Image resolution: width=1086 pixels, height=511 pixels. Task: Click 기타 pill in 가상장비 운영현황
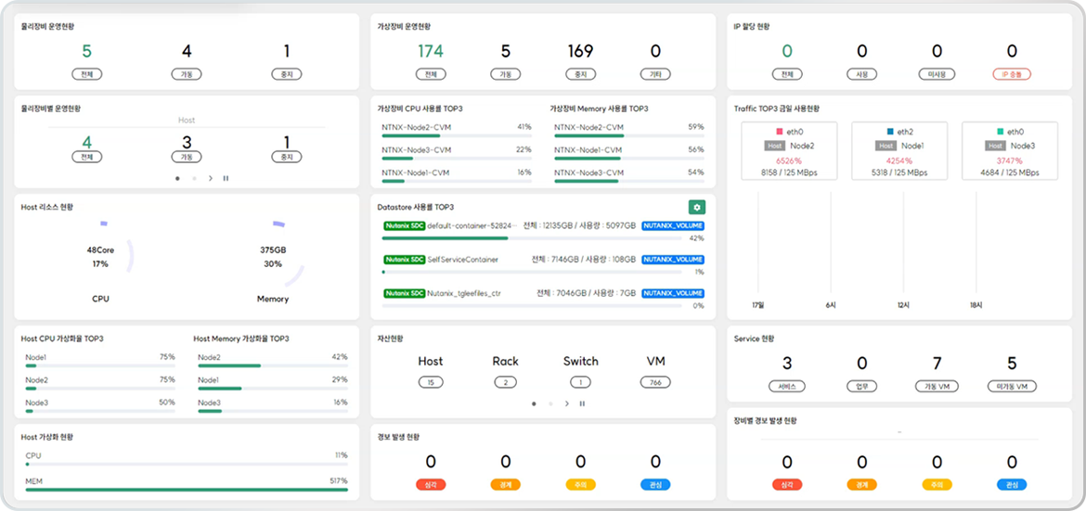655,74
